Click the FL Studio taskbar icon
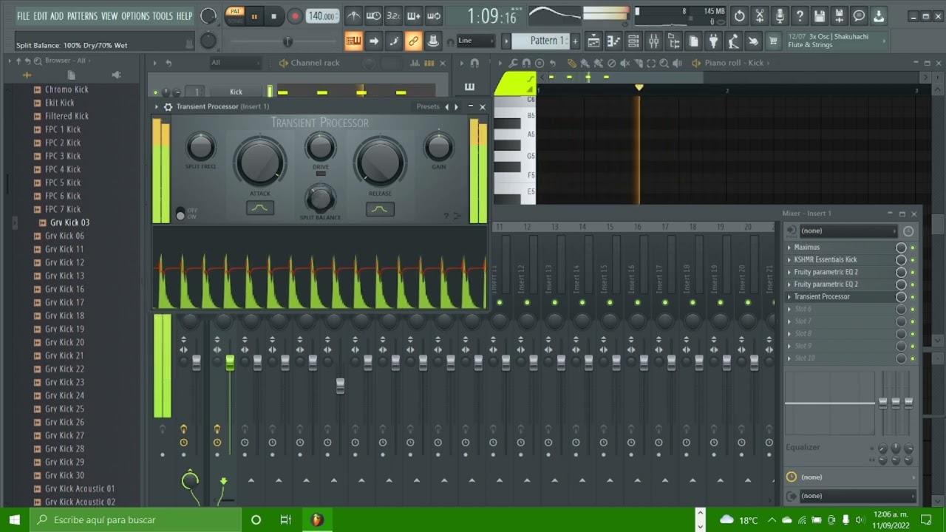Viewport: 946px width, 532px height. click(317, 519)
